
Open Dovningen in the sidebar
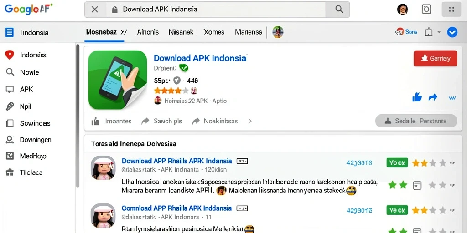(29, 139)
